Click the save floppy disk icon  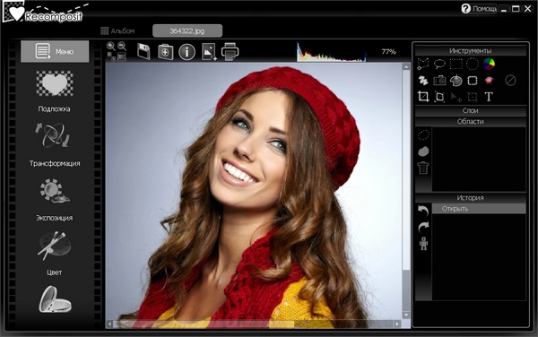click(x=143, y=52)
